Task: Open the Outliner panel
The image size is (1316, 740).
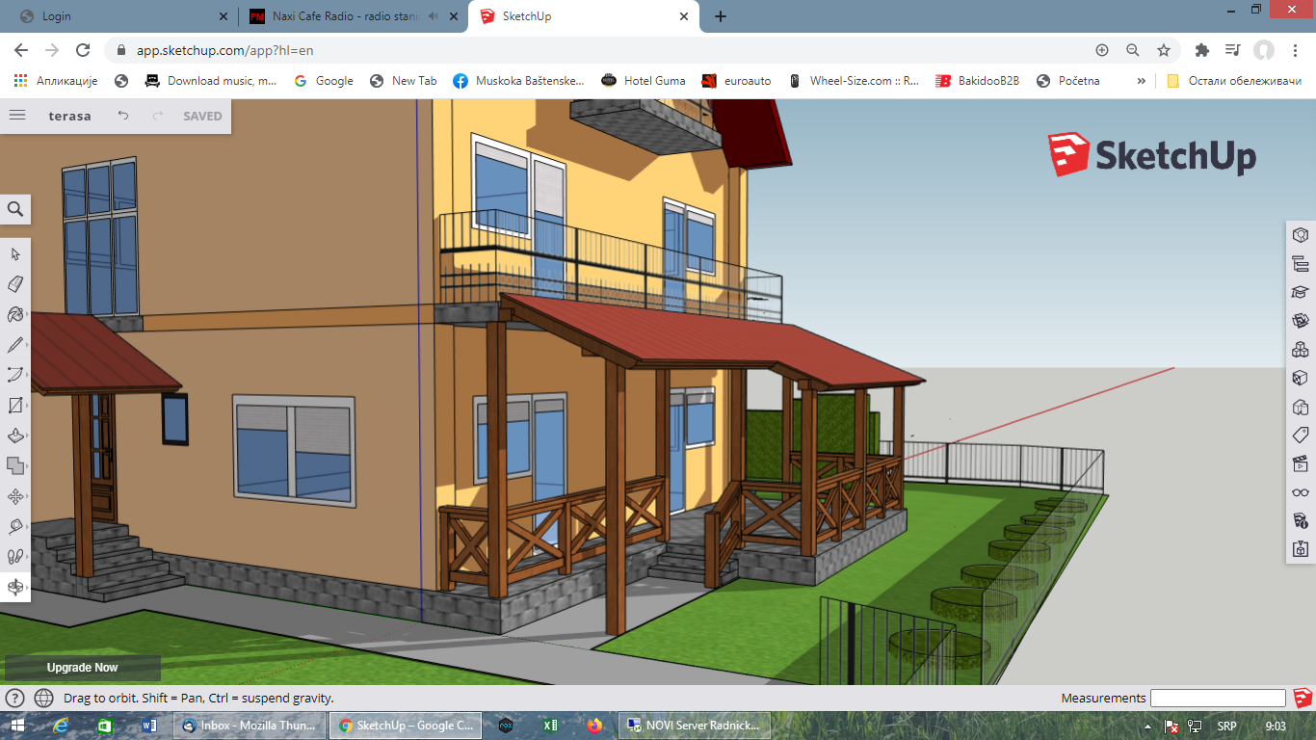Action: pos(1301,263)
